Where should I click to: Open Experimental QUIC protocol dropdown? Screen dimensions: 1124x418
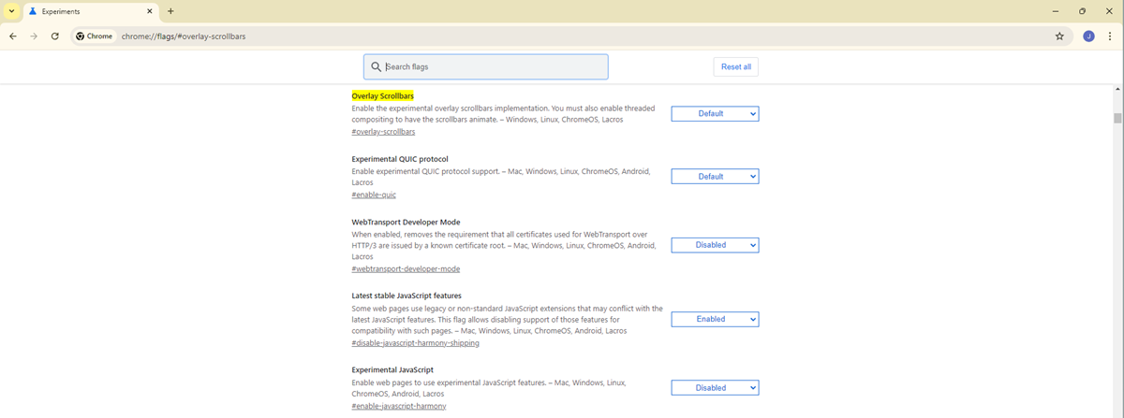(x=715, y=177)
